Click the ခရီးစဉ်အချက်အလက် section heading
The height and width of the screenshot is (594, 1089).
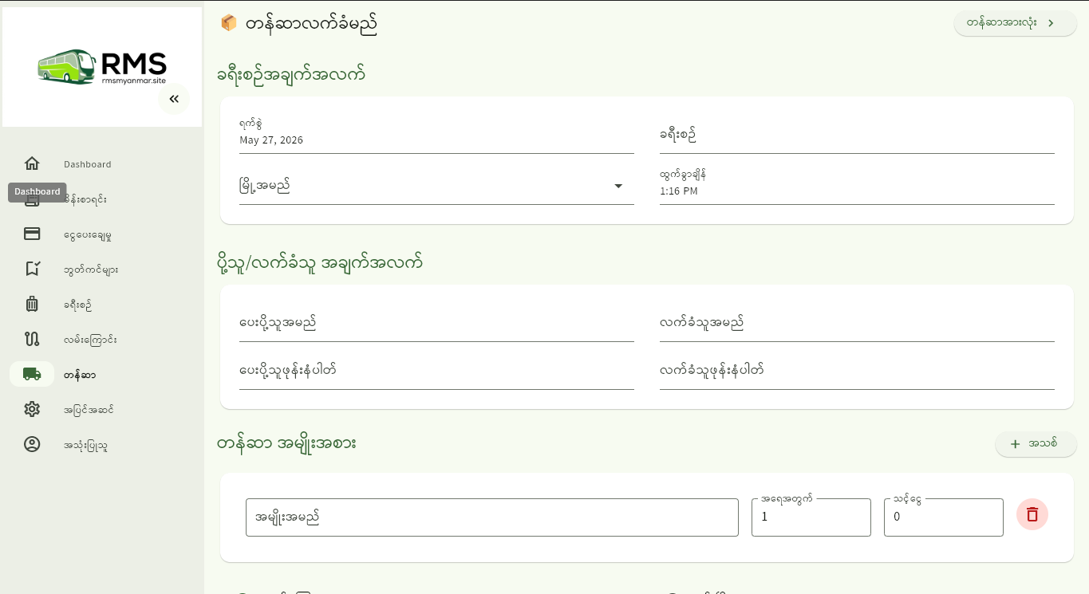click(x=291, y=74)
